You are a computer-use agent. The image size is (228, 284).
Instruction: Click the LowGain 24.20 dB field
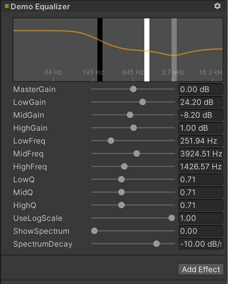point(200,102)
